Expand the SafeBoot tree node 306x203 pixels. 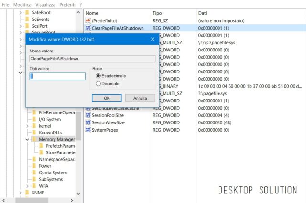(x=21, y=12)
